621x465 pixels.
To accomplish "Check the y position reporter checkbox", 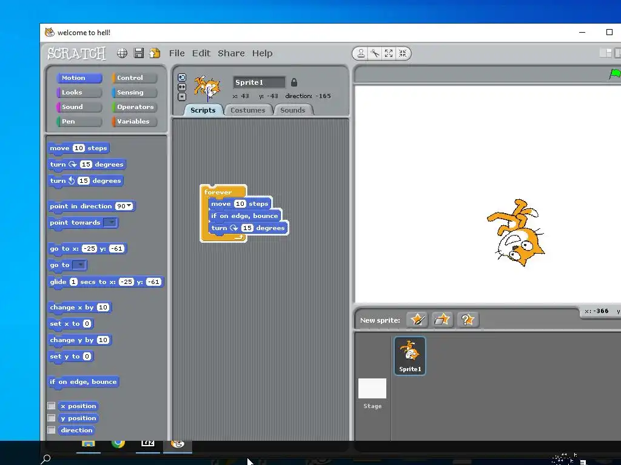I will [x=52, y=418].
